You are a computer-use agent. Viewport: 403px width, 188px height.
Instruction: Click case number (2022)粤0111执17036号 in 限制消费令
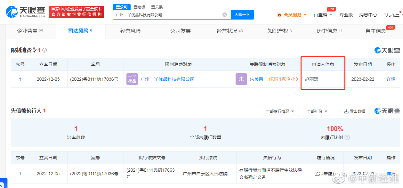click(94, 79)
